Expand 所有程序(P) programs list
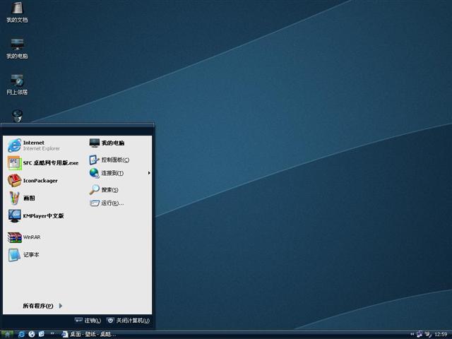Image resolution: width=452 pixels, height=339 pixels. (x=42, y=306)
